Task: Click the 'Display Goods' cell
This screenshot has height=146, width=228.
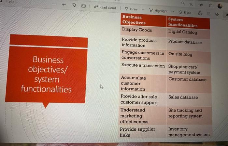Action: pos(143,31)
